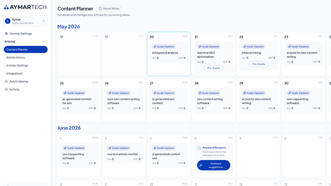Open seo copywriting software card on June 1
Image resolution: width=331 pixels, height=186 pixels.
(x=79, y=155)
